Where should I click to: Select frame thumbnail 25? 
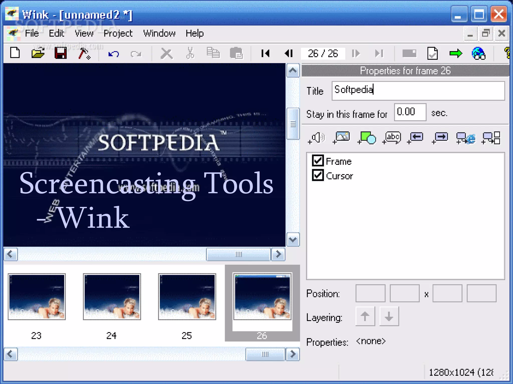pos(187,297)
